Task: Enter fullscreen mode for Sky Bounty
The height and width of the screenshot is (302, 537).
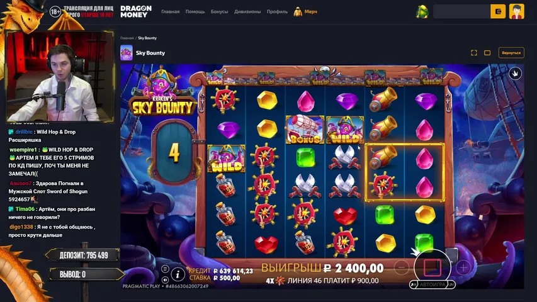Action: 474,53
